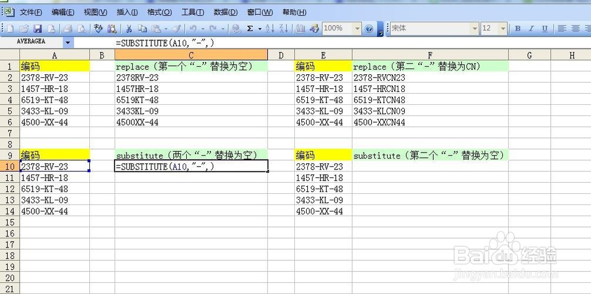
Task: Click the formula bar text
Action: tap(165, 43)
